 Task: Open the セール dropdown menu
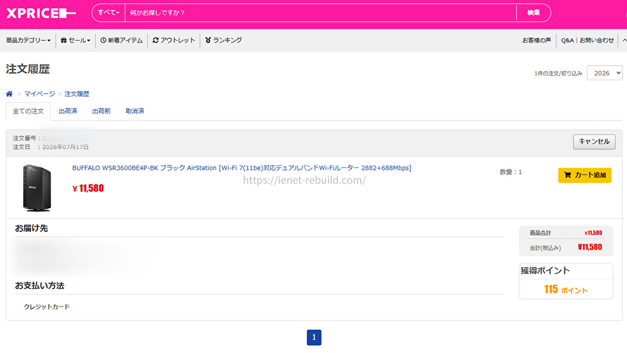point(76,40)
